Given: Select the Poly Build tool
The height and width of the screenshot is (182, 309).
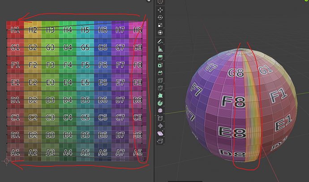Looking at the screenshot, I should 160,95.
